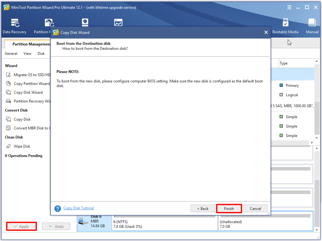Click the Migrate OS to SSD/HD icon

pyautogui.click(x=8, y=75)
